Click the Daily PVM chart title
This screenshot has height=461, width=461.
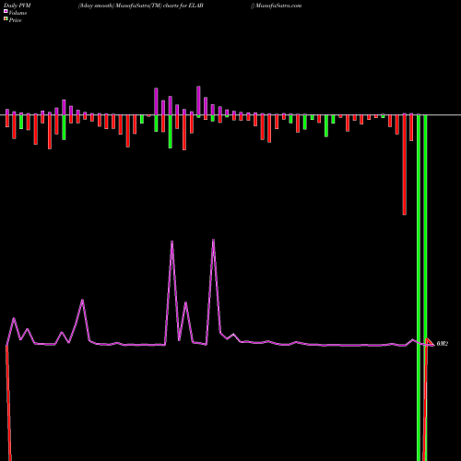pos(18,6)
